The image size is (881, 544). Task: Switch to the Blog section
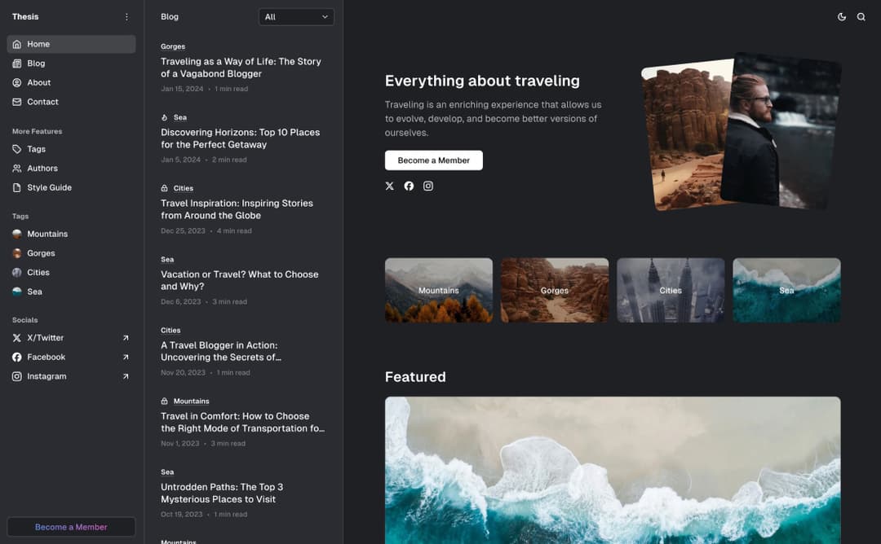(36, 63)
